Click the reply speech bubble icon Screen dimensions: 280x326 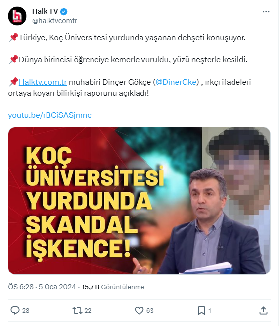point(15,310)
